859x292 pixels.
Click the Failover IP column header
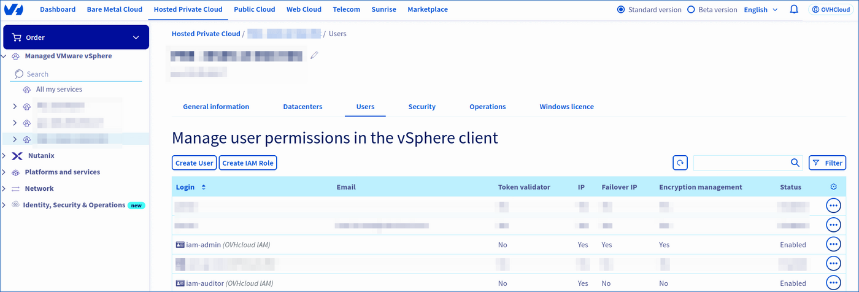(619, 187)
